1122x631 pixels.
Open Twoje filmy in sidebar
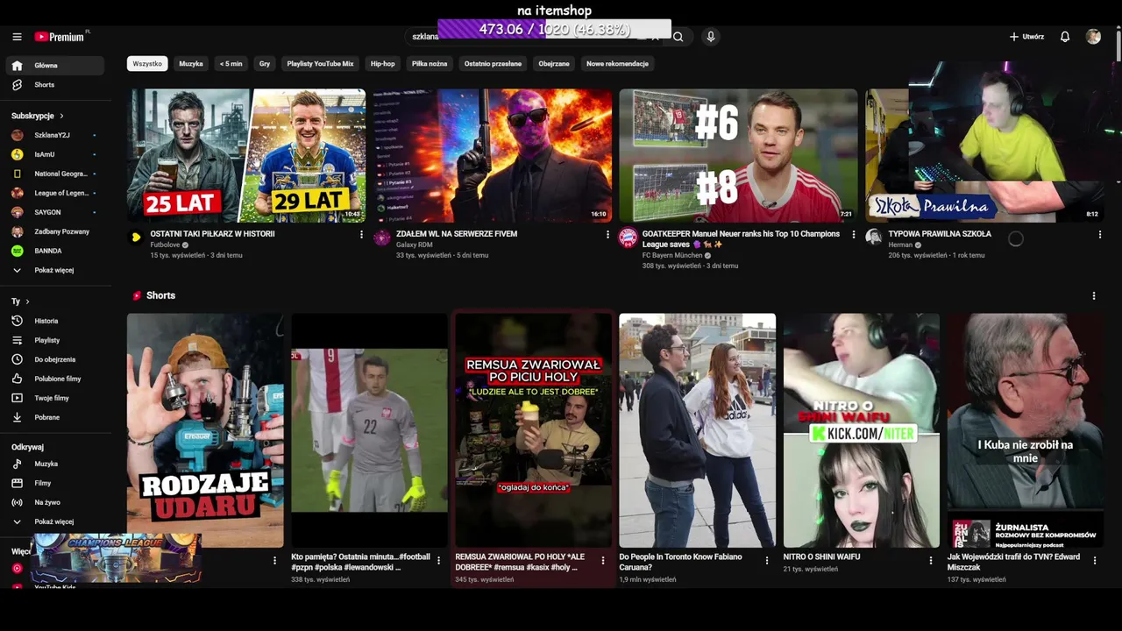tap(54, 398)
